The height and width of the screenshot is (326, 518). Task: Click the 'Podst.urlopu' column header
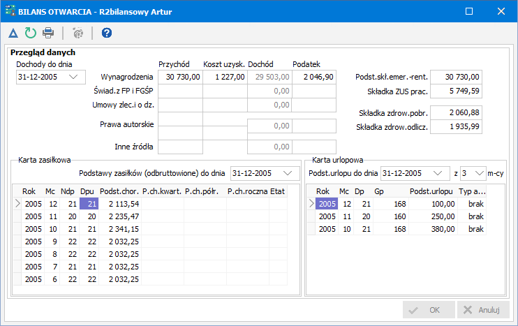click(x=434, y=191)
